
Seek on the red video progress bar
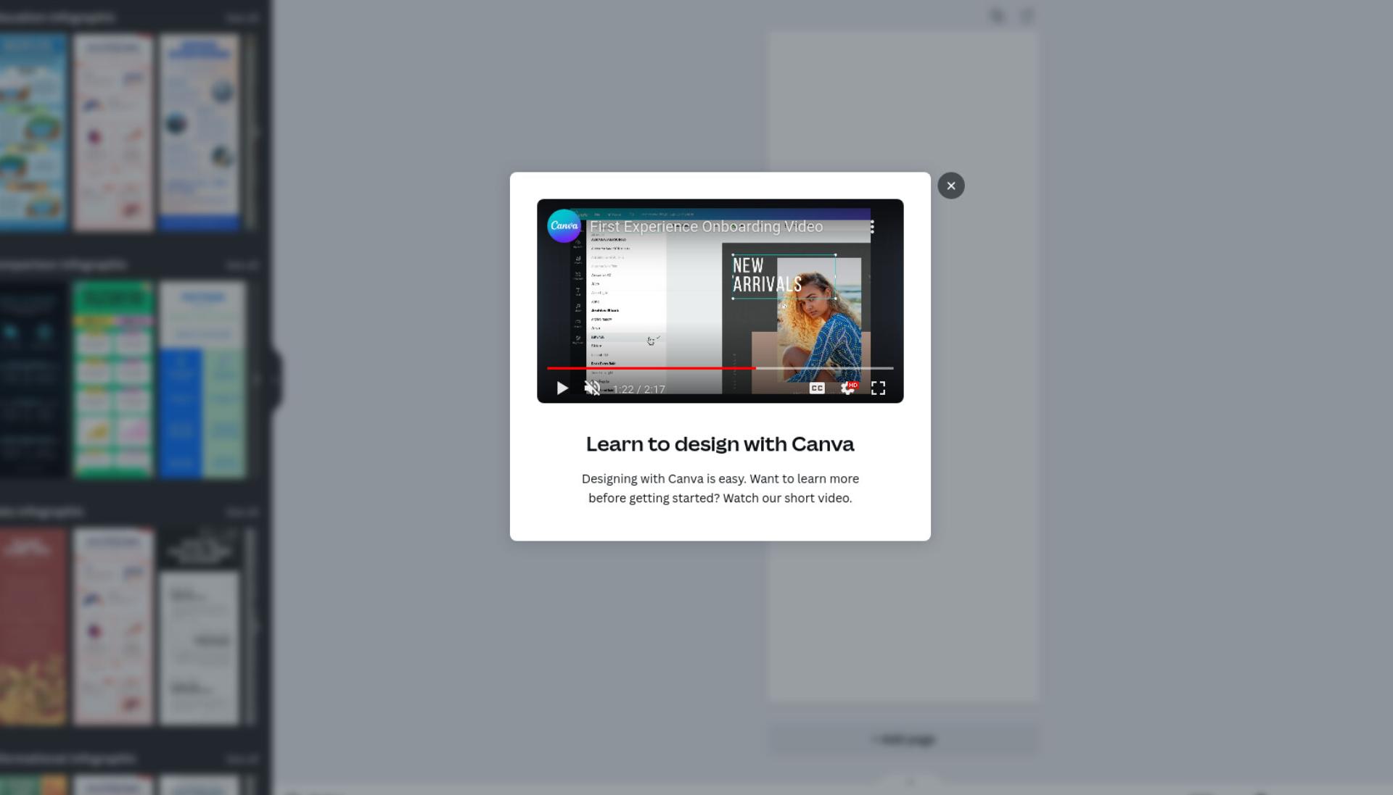pyautogui.click(x=720, y=368)
